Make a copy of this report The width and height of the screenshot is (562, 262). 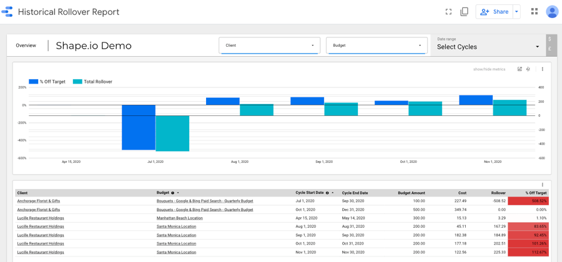coord(464,12)
